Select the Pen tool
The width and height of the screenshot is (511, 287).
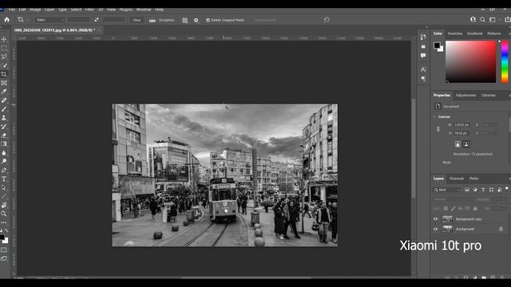pyautogui.click(x=4, y=170)
